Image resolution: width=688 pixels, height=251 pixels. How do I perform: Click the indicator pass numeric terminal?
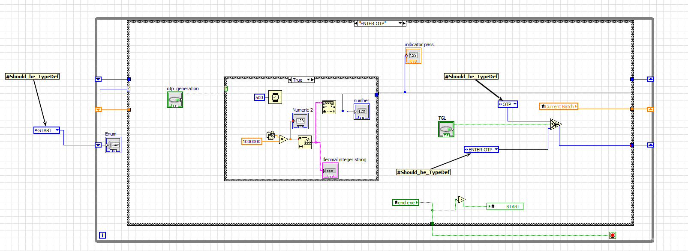click(x=413, y=56)
